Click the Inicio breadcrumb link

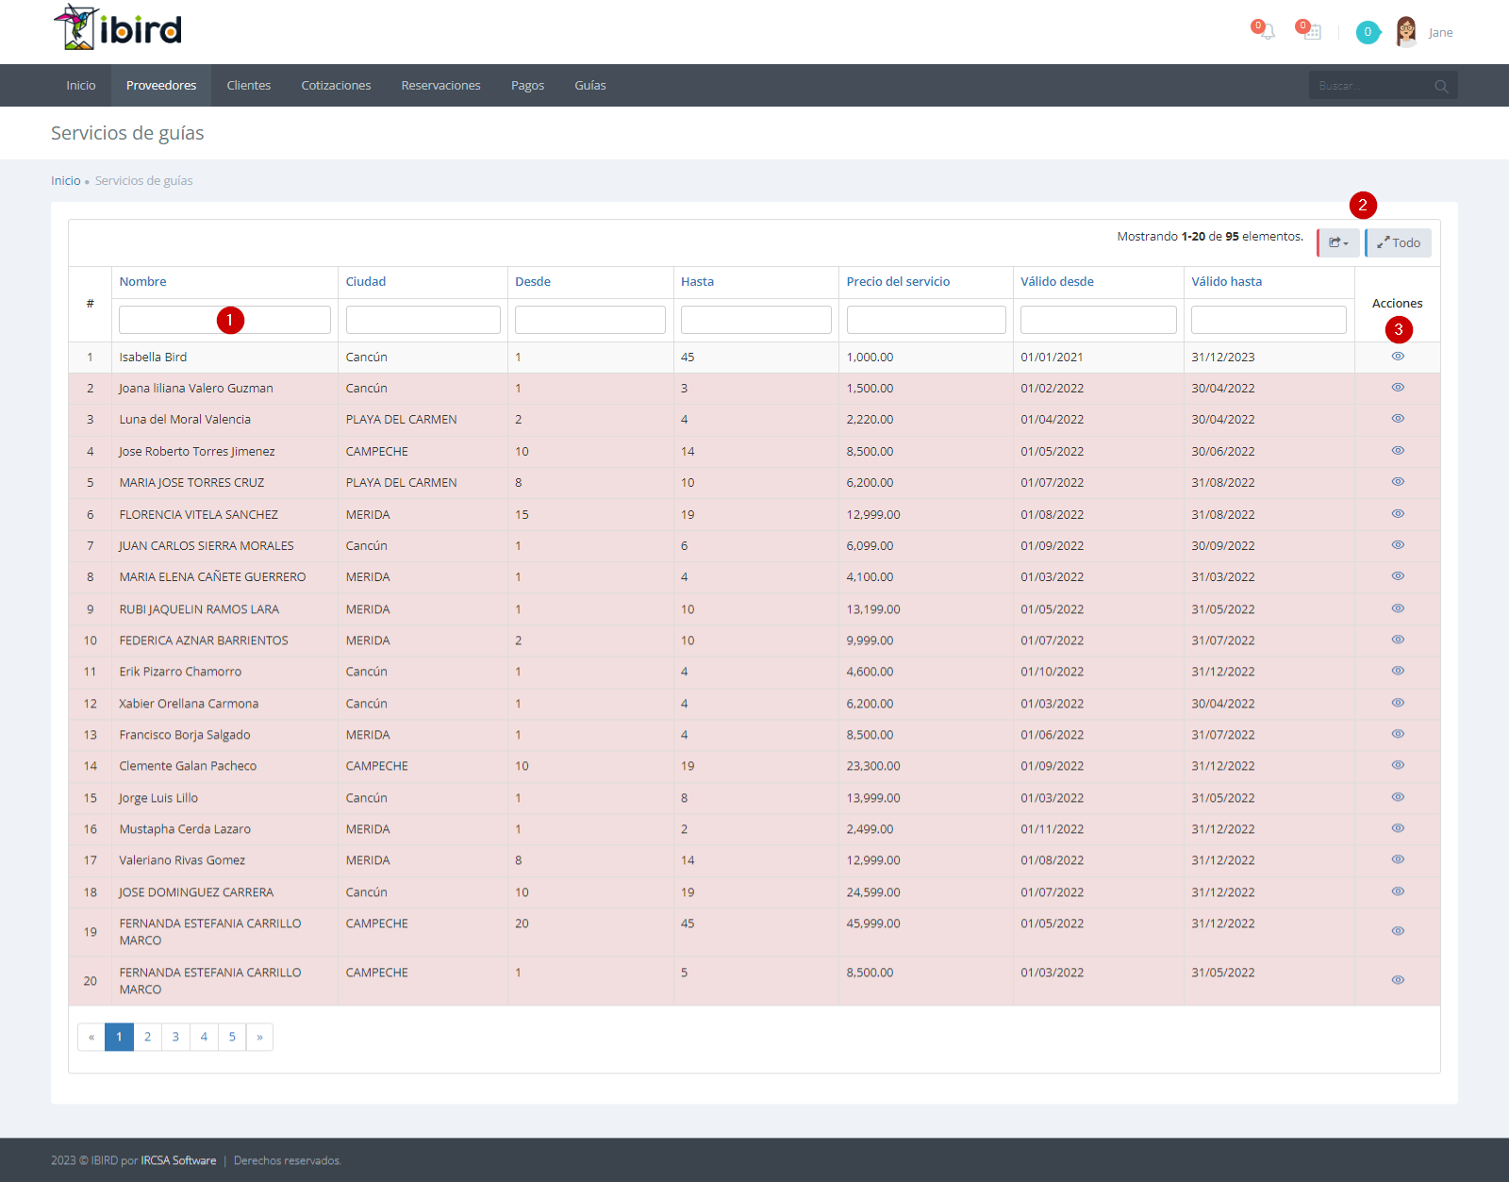pos(65,180)
